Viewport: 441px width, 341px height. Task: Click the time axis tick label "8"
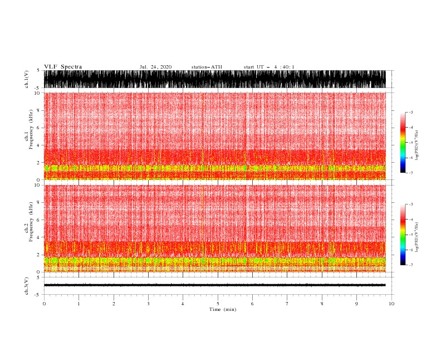[x=322, y=304]
